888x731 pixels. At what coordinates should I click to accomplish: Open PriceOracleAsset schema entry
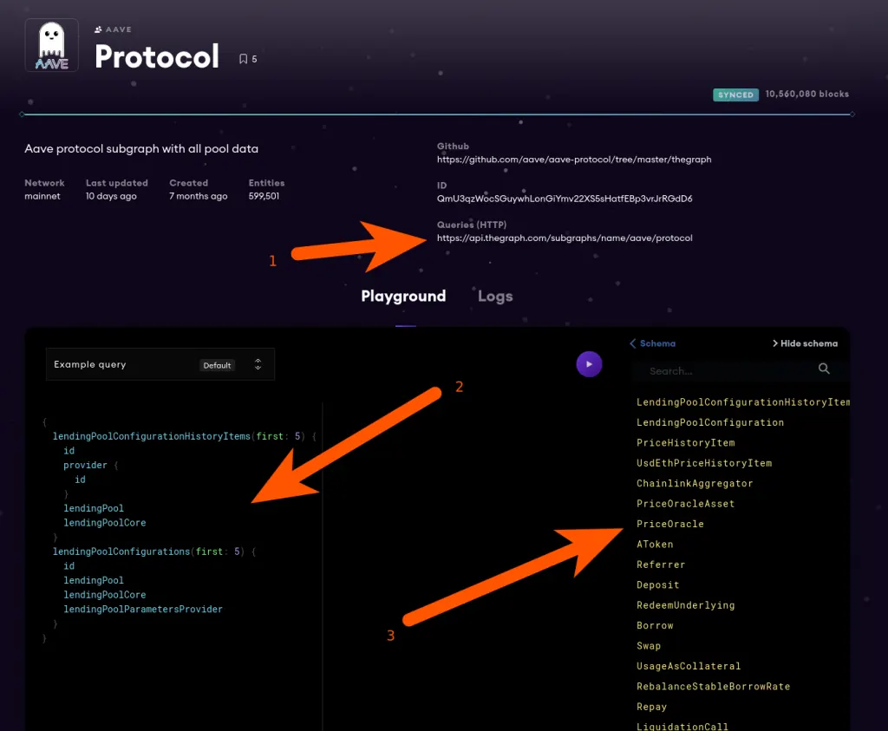[x=685, y=504]
